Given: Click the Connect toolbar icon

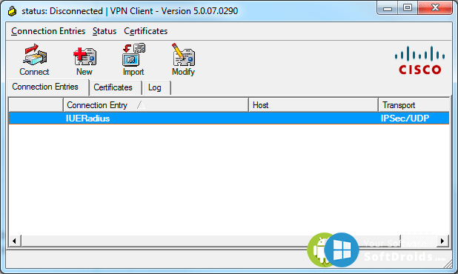Looking at the screenshot, I should pos(35,60).
